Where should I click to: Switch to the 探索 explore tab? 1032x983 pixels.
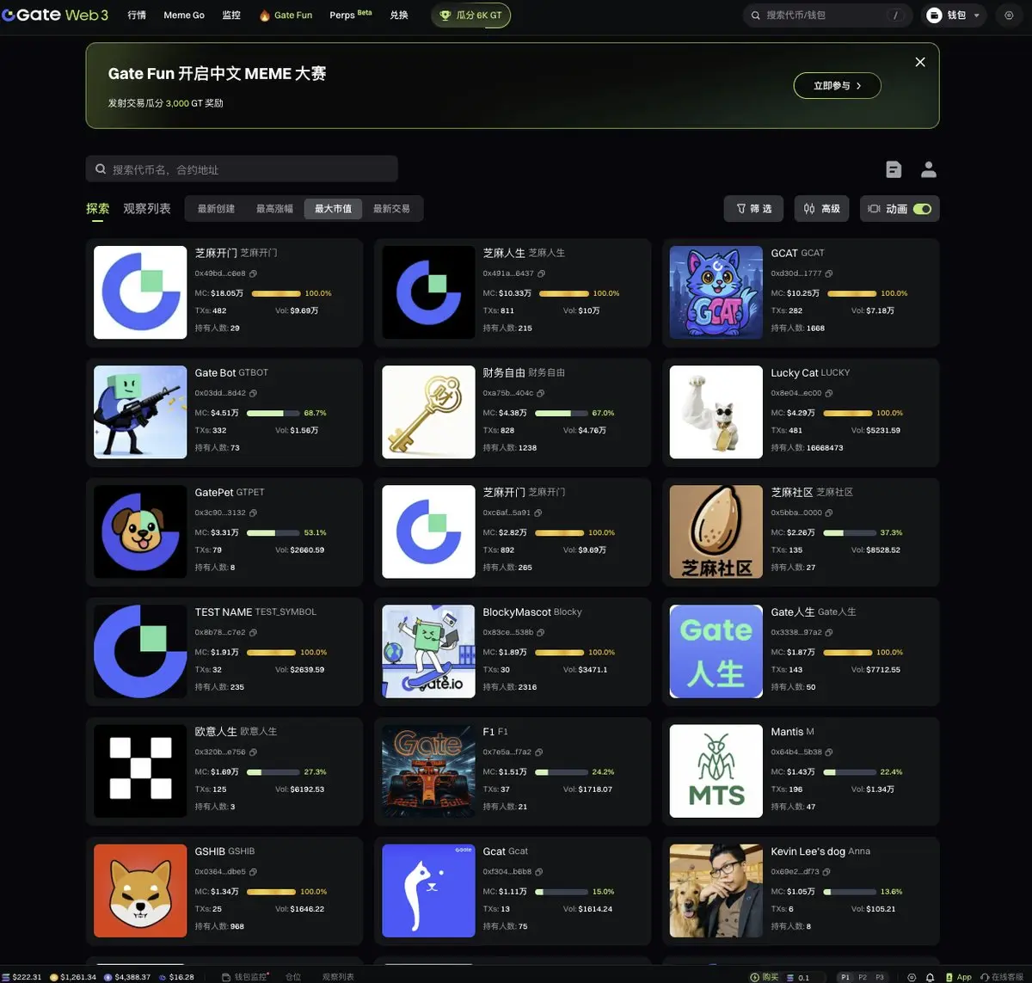97,209
